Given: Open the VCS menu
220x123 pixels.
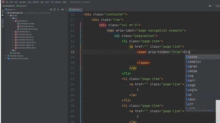Looking at the screenshot, I should tap(52, 2).
